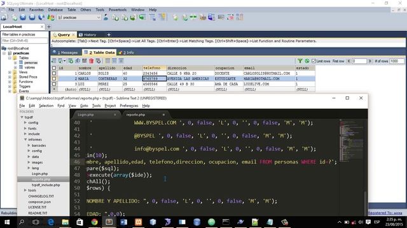This screenshot has width=407, height=228.
Task: Open the practicas database dropdown
Action: click(99, 18)
